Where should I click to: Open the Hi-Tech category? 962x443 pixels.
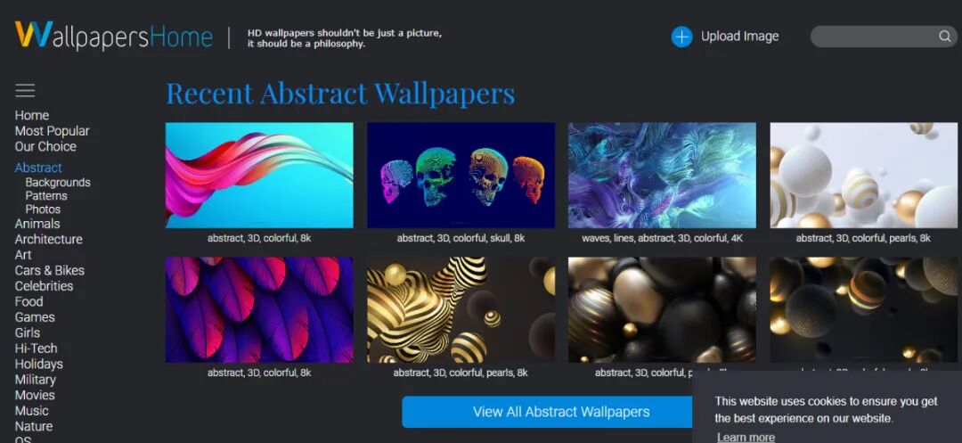(x=37, y=349)
